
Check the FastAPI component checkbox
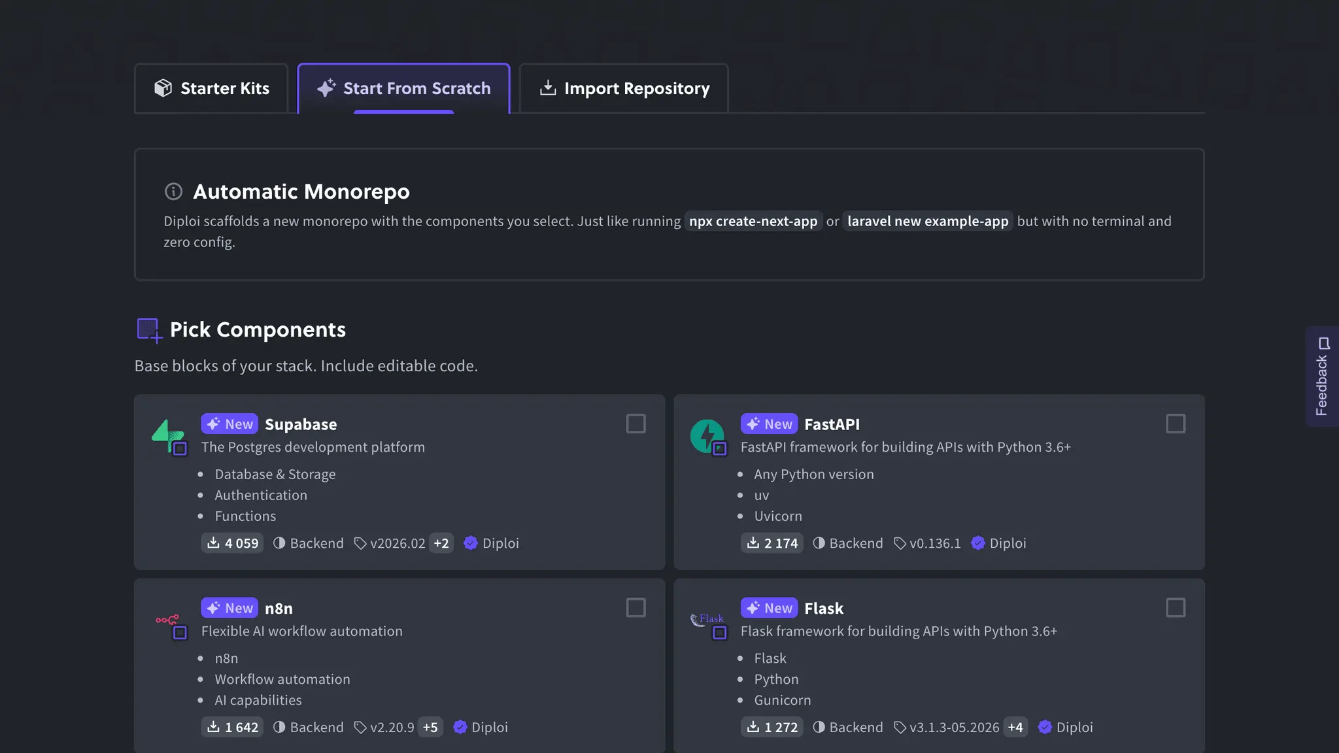[1176, 424]
